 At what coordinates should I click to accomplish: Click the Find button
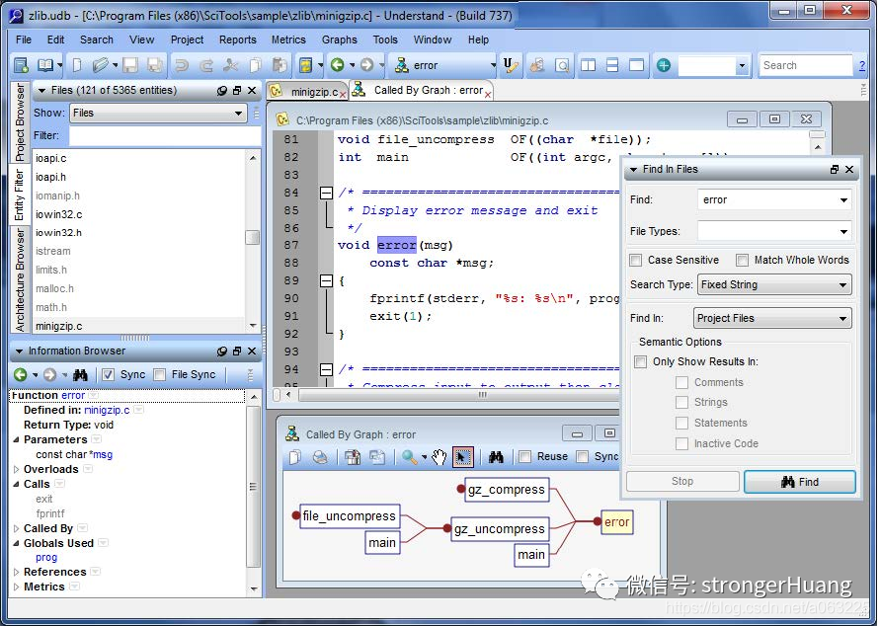(x=800, y=482)
